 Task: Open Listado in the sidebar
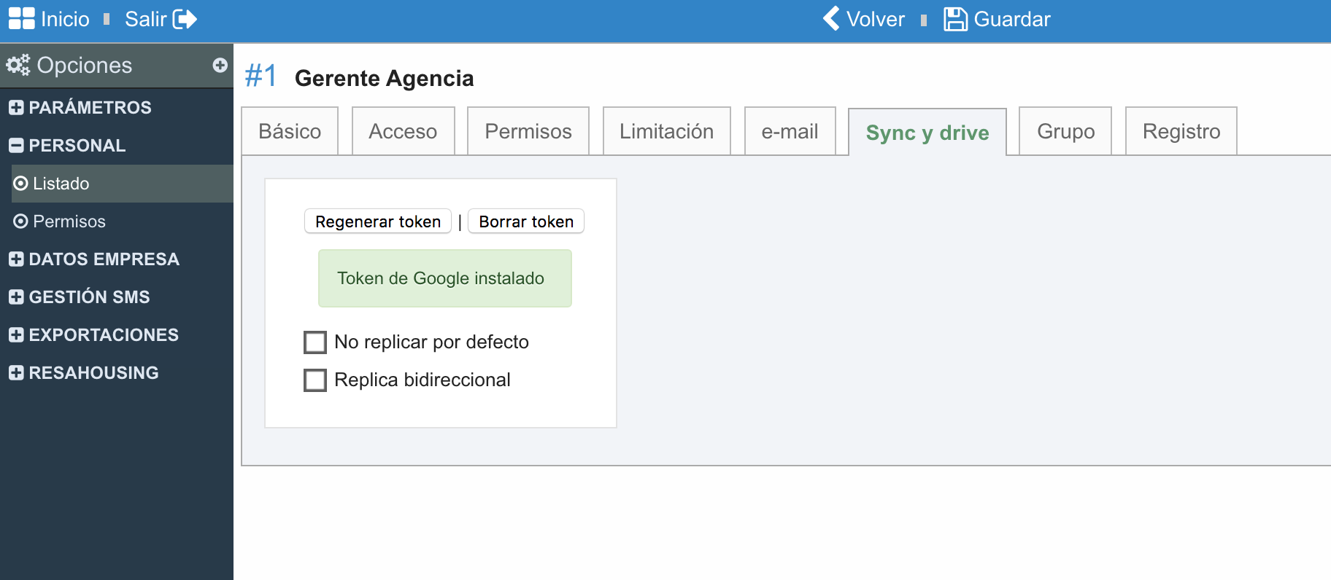[123, 184]
